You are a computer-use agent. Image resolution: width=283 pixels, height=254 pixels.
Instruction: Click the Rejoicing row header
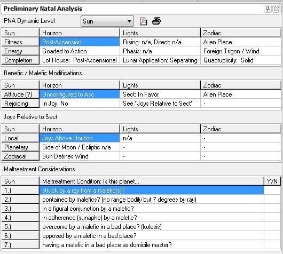pyautogui.click(x=20, y=104)
